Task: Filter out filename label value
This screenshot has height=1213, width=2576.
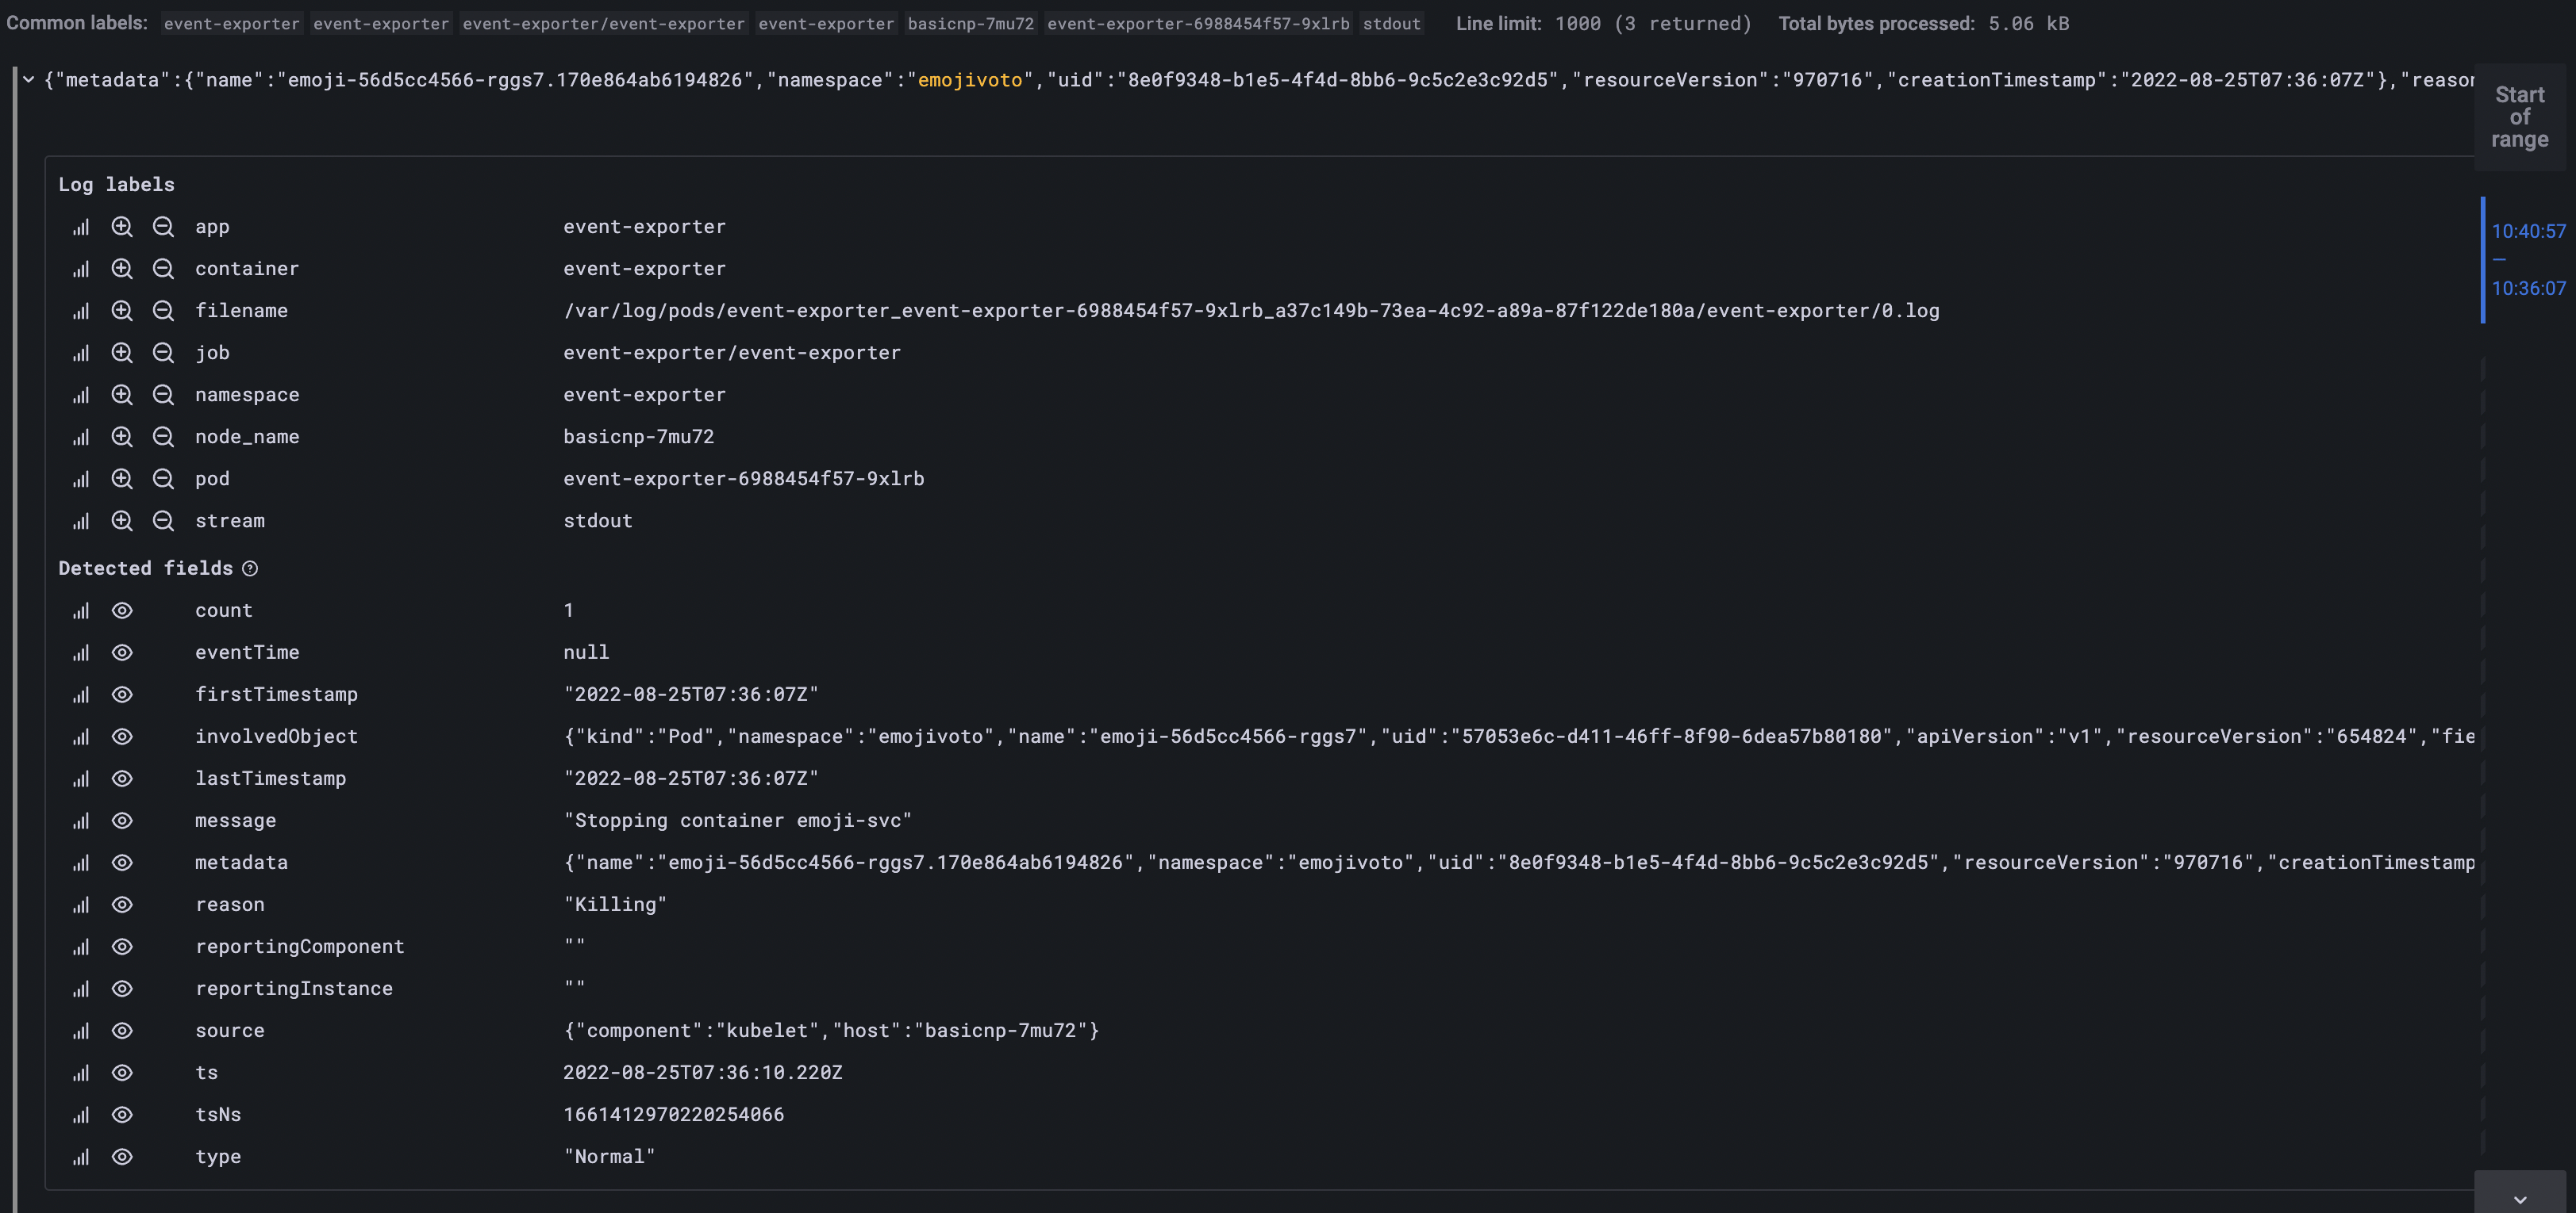Action: [163, 311]
